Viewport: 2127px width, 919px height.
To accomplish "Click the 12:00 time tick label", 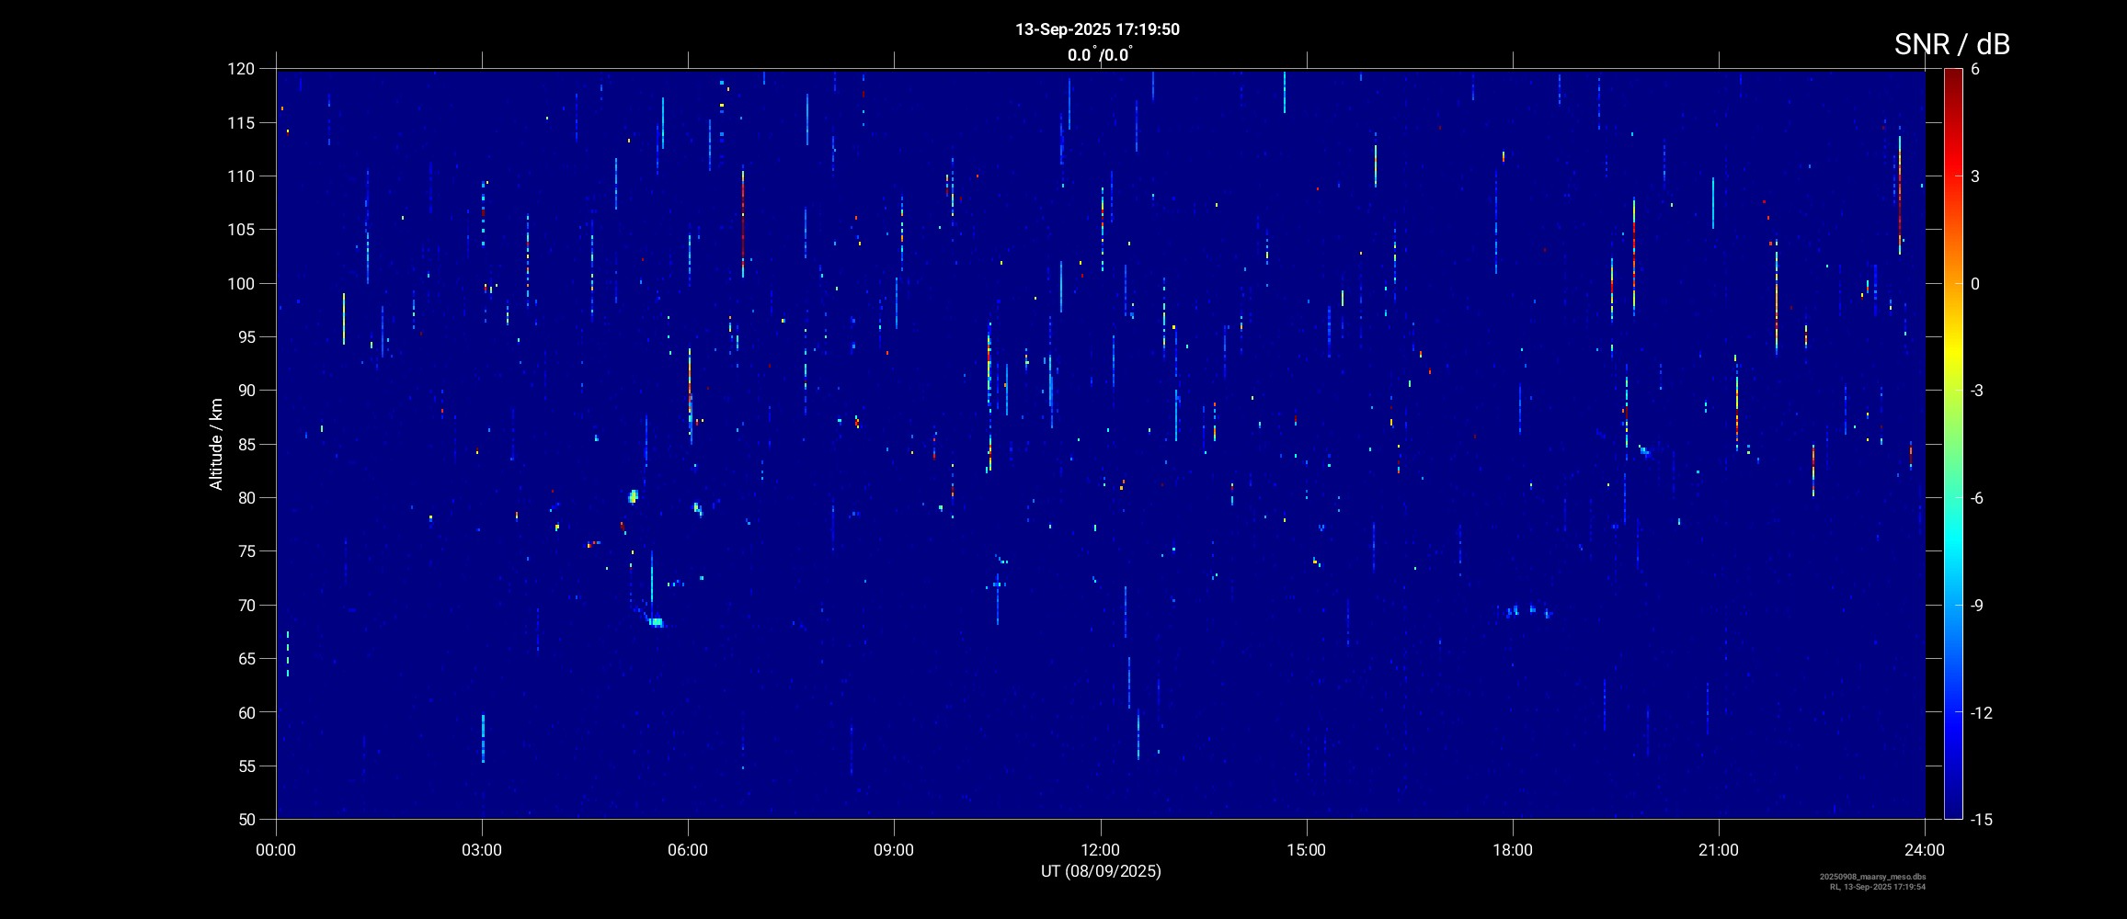I will click(1100, 850).
